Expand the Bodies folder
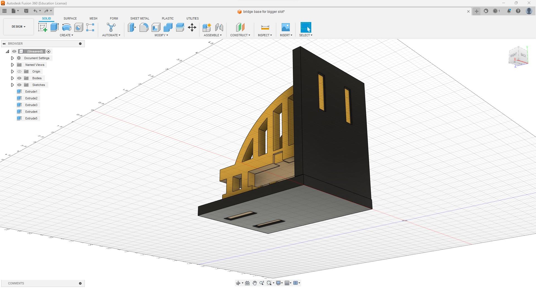This screenshot has height=288, width=536. pos(12,78)
